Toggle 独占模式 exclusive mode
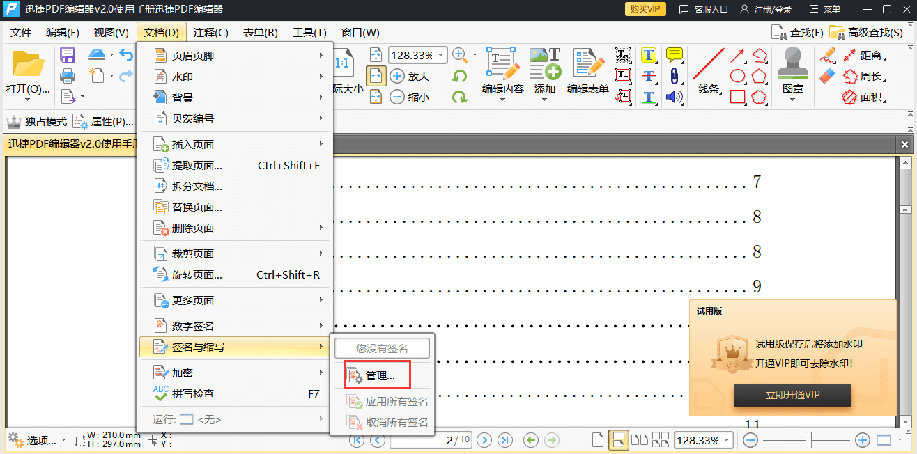 [37, 121]
